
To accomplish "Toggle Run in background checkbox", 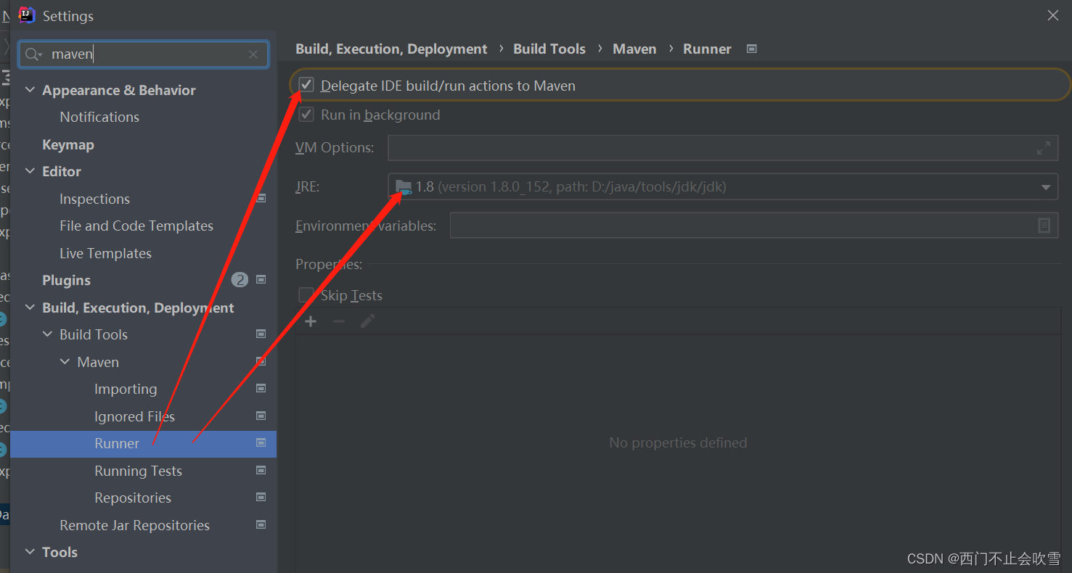I will pos(307,115).
